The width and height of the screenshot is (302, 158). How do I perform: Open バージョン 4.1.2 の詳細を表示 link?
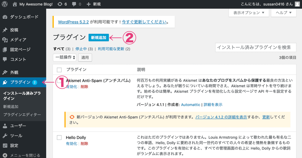[221, 117]
